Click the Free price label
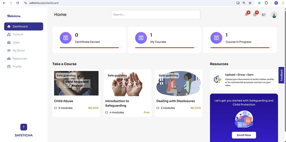Viewport: 286px width, 142px height. 147,112
